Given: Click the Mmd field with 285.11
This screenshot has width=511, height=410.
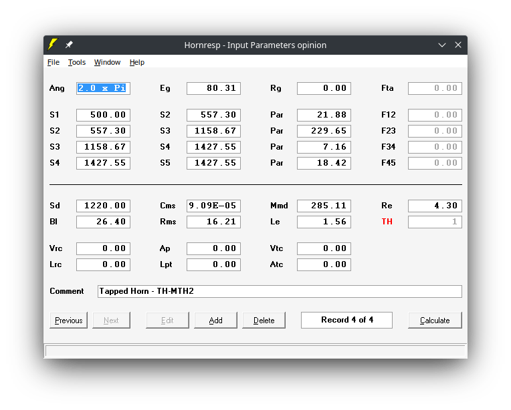Looking at the screenshot, I should (324, 206).
